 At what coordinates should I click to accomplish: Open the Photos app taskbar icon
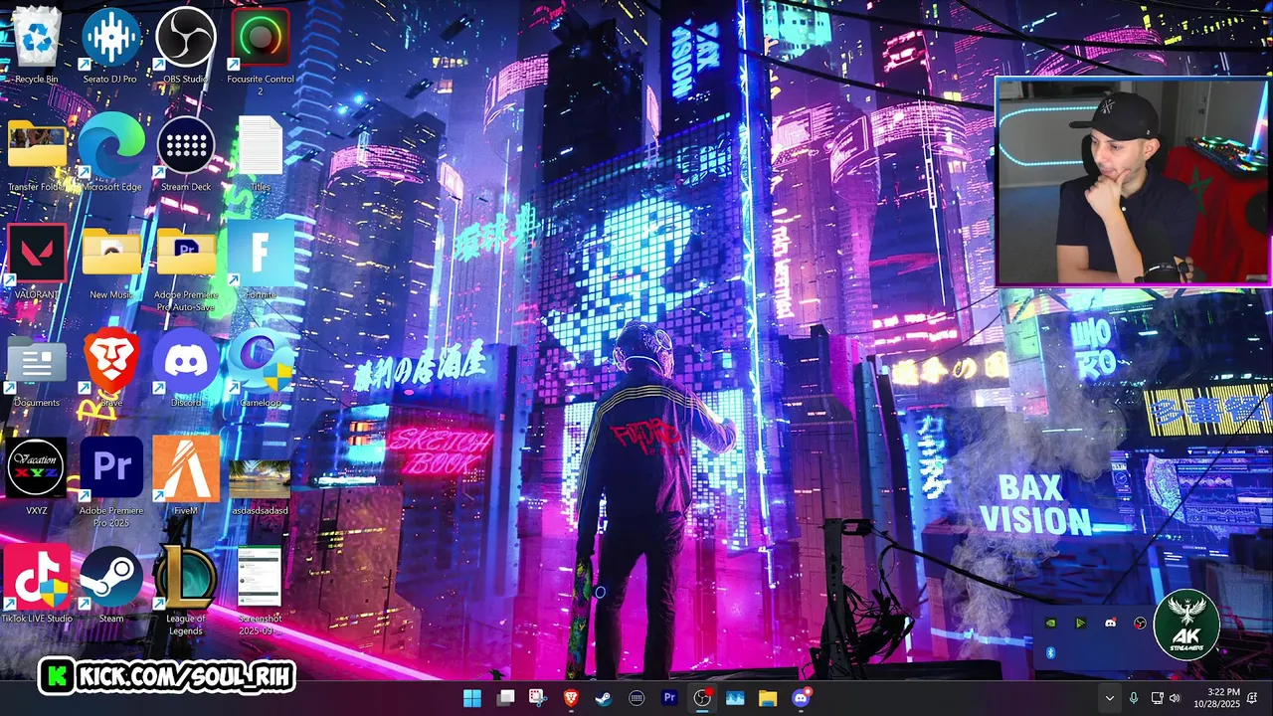[735, 698]
